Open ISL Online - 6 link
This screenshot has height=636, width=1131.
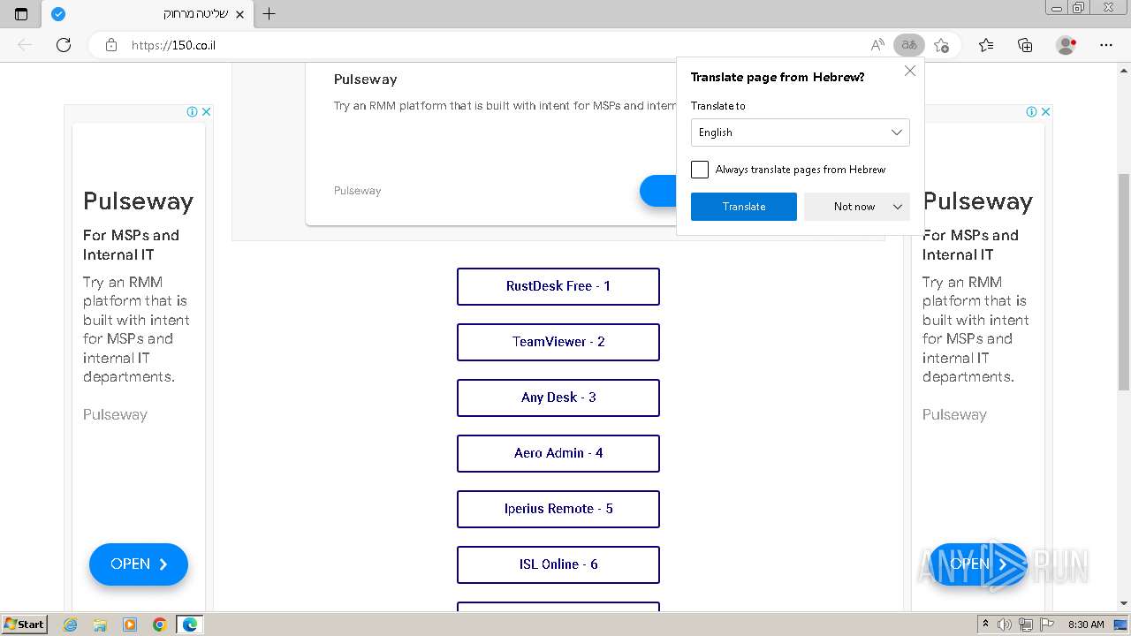pyautogui.click(x=558, y=564)
